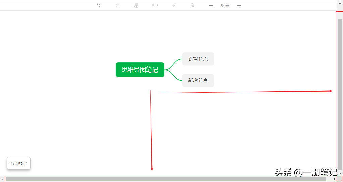Image resolution: width=343 pixels, height=182 pixels.
Task: Click the horizontal scrollbar left arrow
Action: tap(3, 179)
